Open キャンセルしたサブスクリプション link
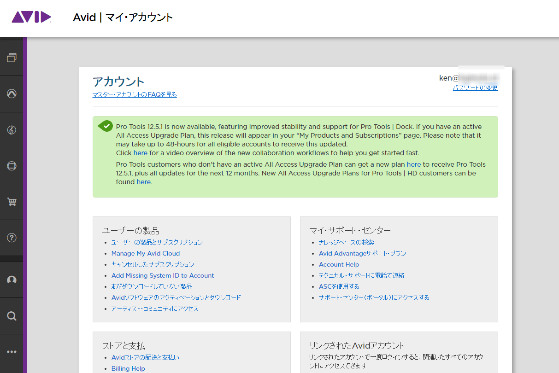 (x=153, y=264)
